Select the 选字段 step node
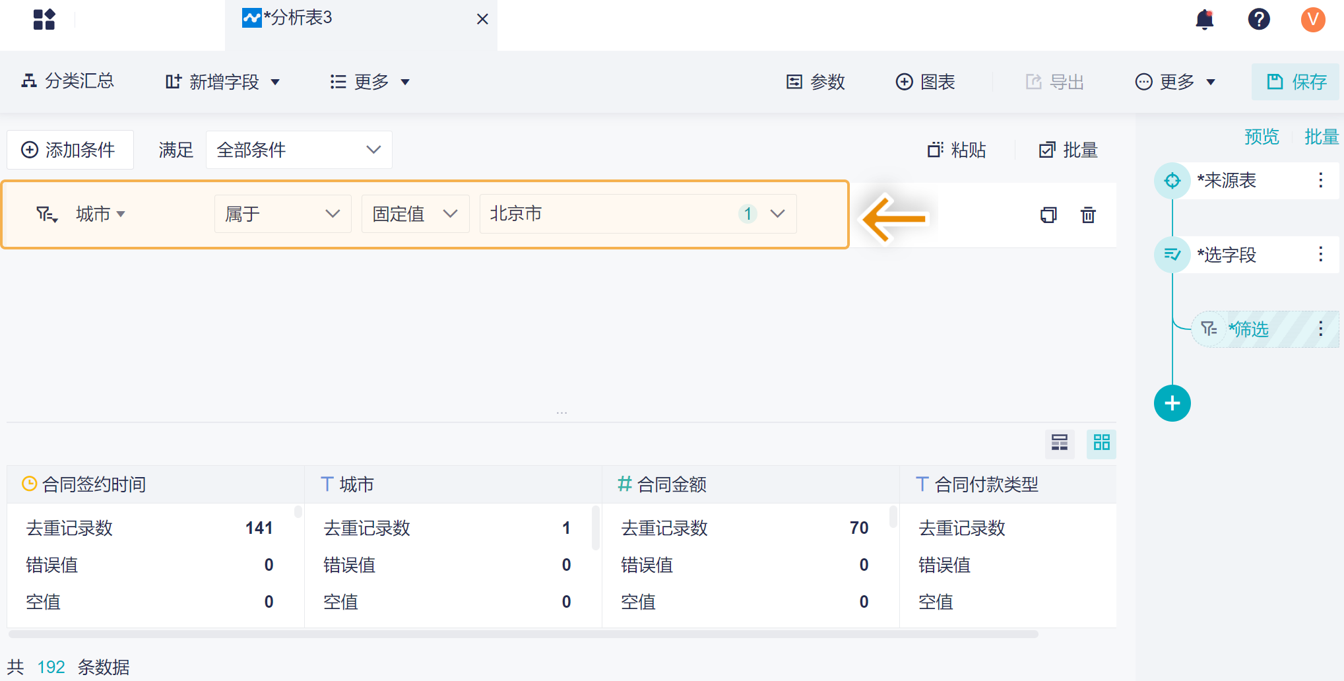This screenshot has height=681, width=1344. (1226, 255)
